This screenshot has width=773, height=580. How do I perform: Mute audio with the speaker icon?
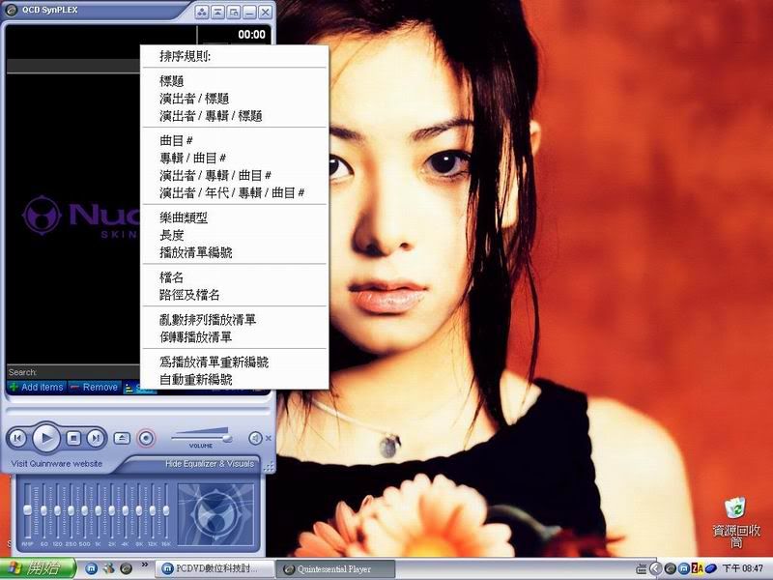tap(255, 438)
